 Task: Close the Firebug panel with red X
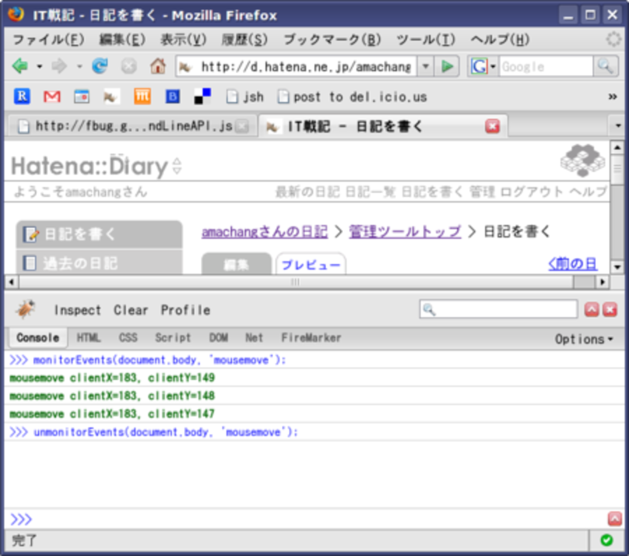click(610, 309)
